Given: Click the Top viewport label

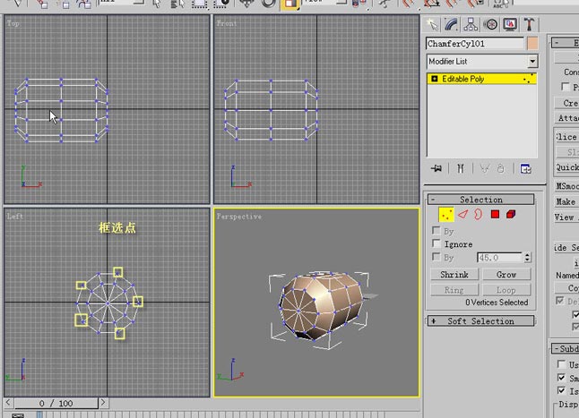Looking at the screenshot, I should (x=13, y=23).
